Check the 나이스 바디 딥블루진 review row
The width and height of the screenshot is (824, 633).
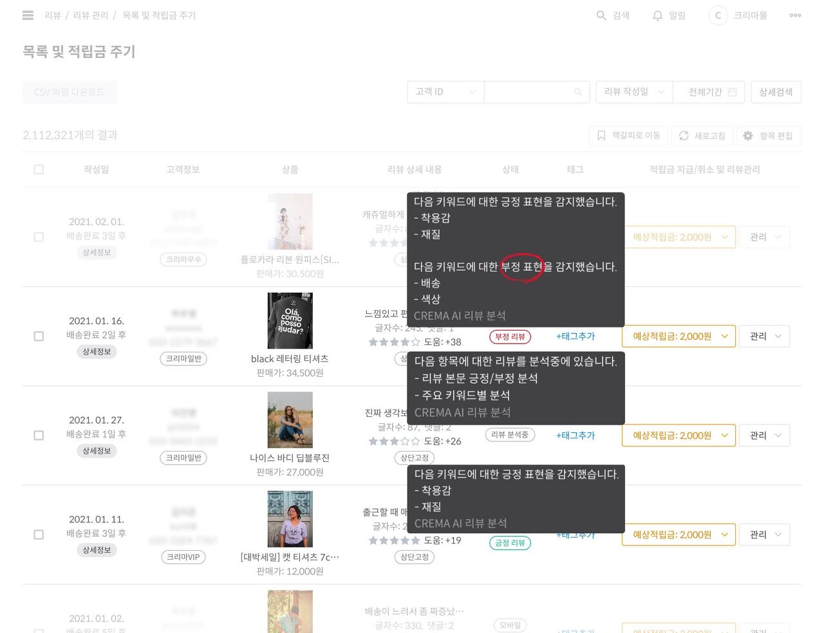tap(39, 435)
